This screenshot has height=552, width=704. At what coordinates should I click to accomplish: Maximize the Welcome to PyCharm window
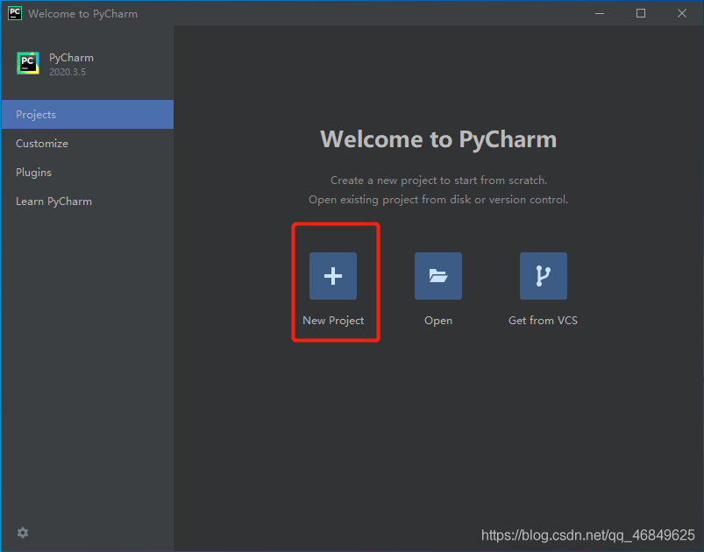(641, 13)
